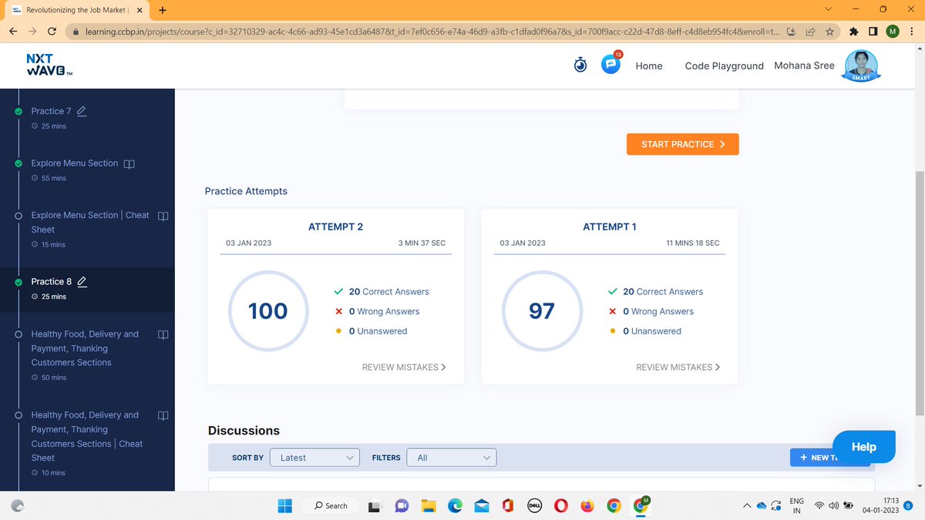The image size is (925, 520).
Task: Click the edit pencil icon beside Practice 7
Action: [82, 111]
